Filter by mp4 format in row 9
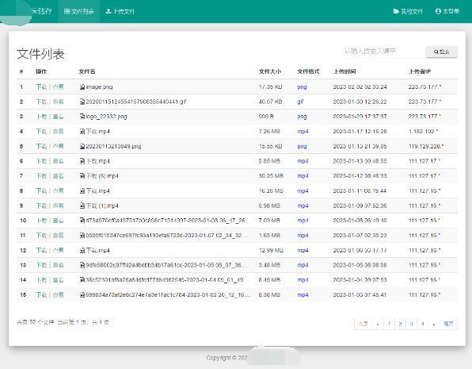472x369 pixels. pos(303,206)
